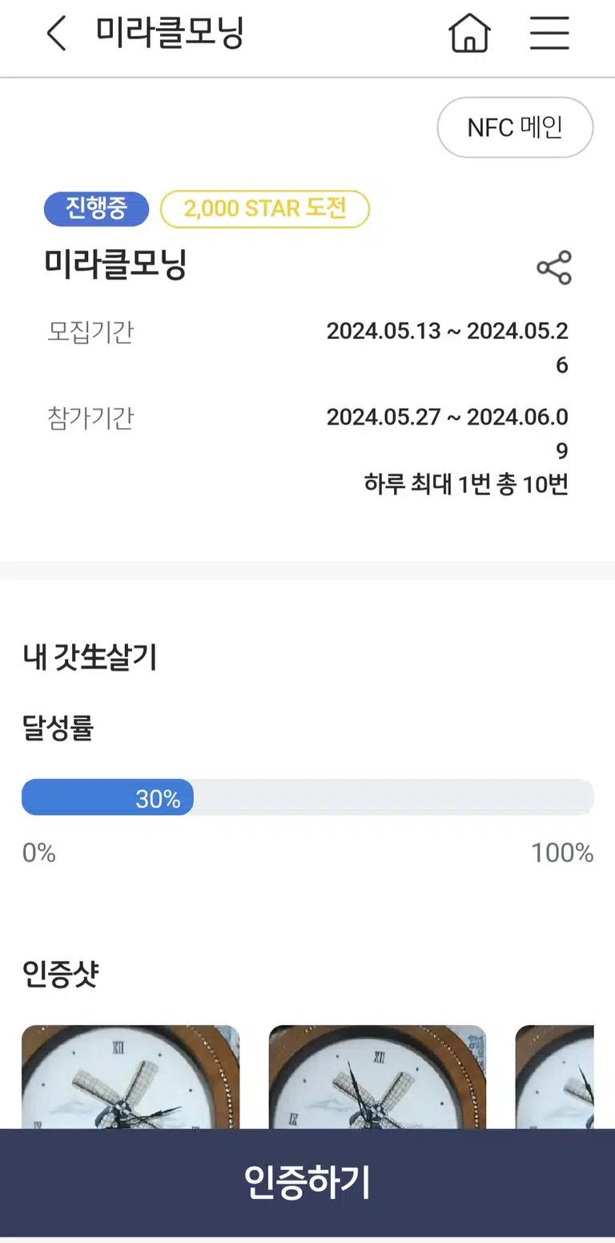Open the second clock 인증샷 thumbnail
Screen dimensions: 615x1243
(x=377, y=1077)
